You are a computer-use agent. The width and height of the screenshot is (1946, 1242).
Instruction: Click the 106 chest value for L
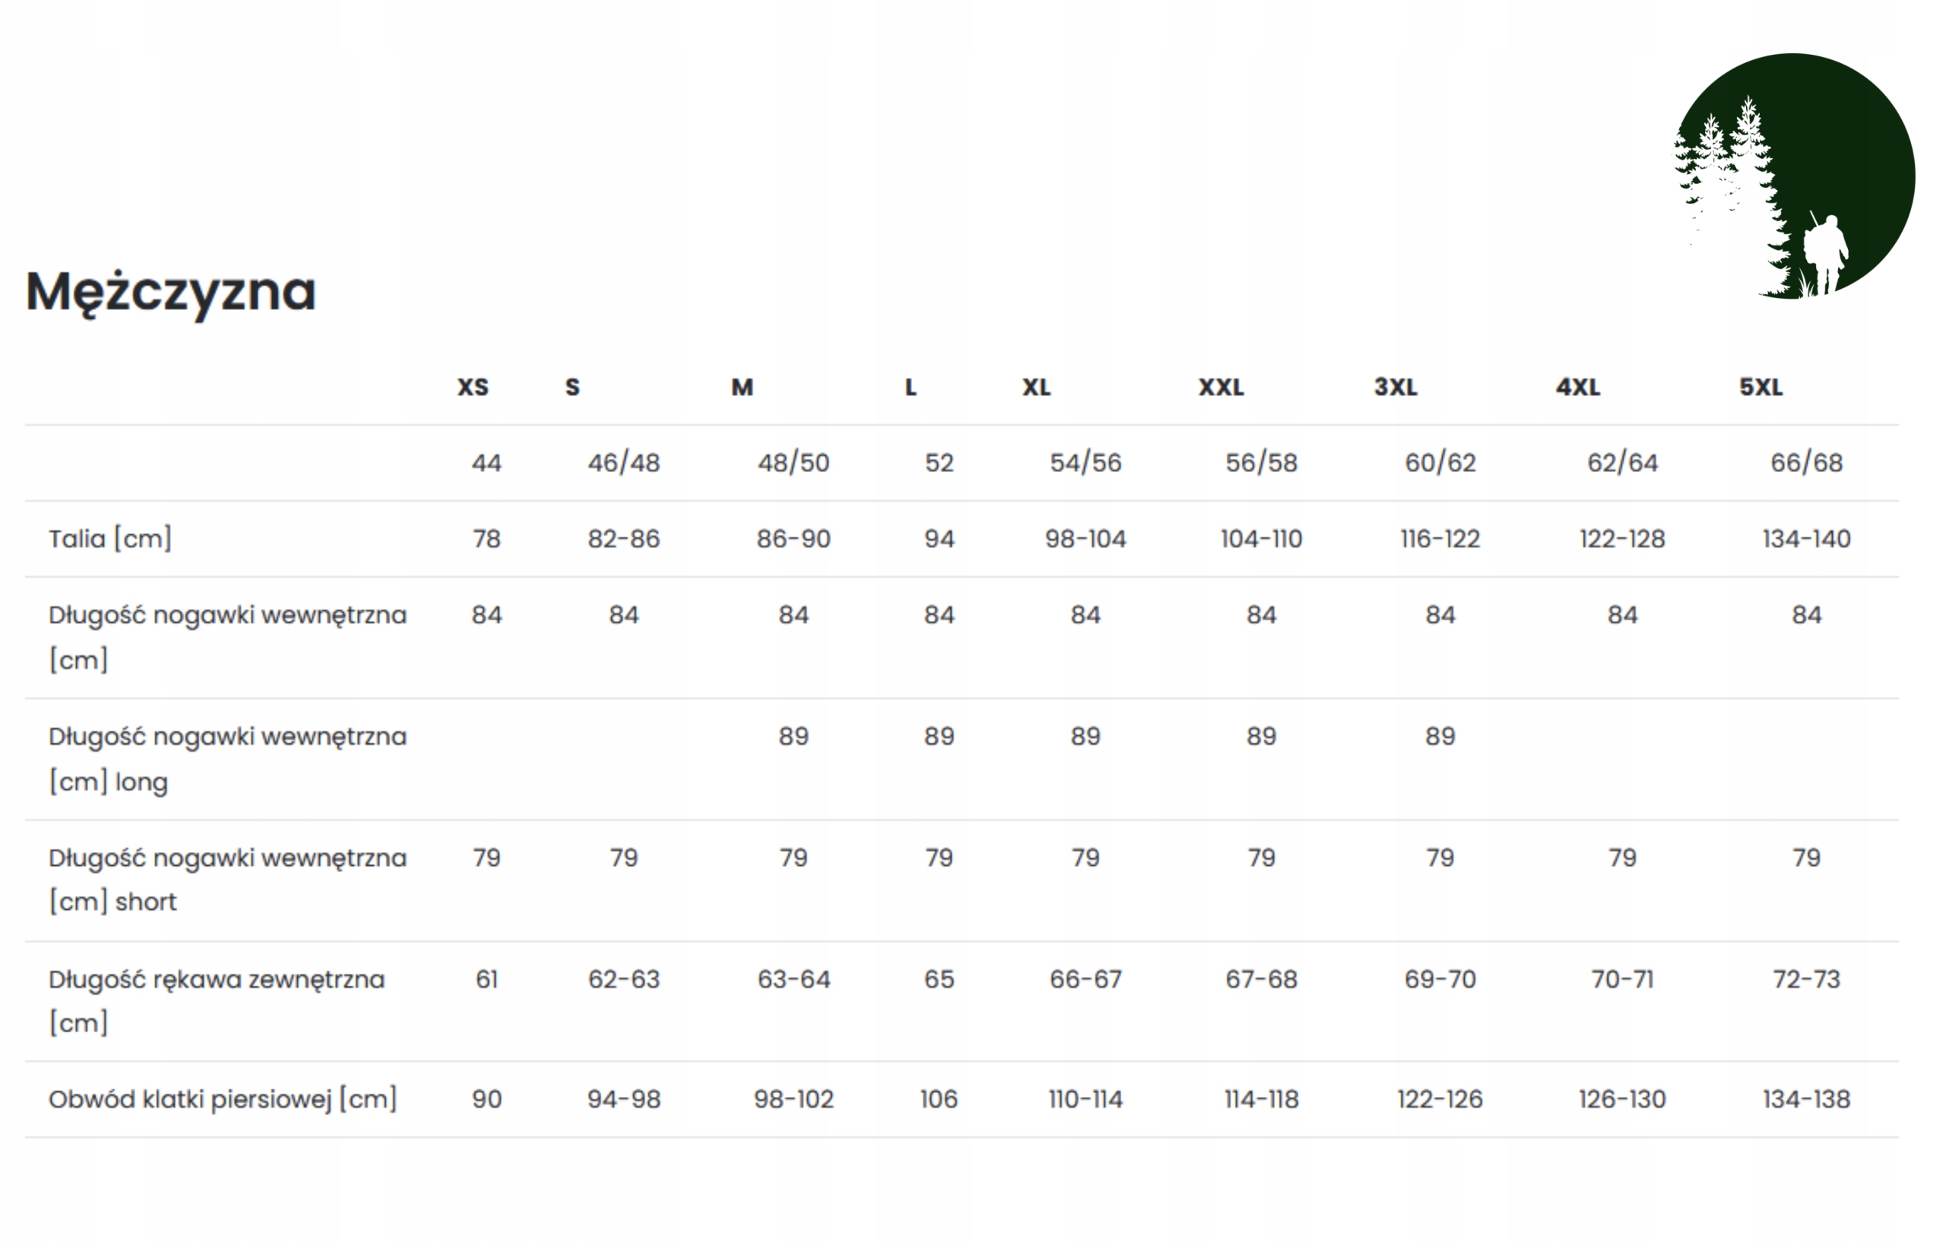(938, 1099)
